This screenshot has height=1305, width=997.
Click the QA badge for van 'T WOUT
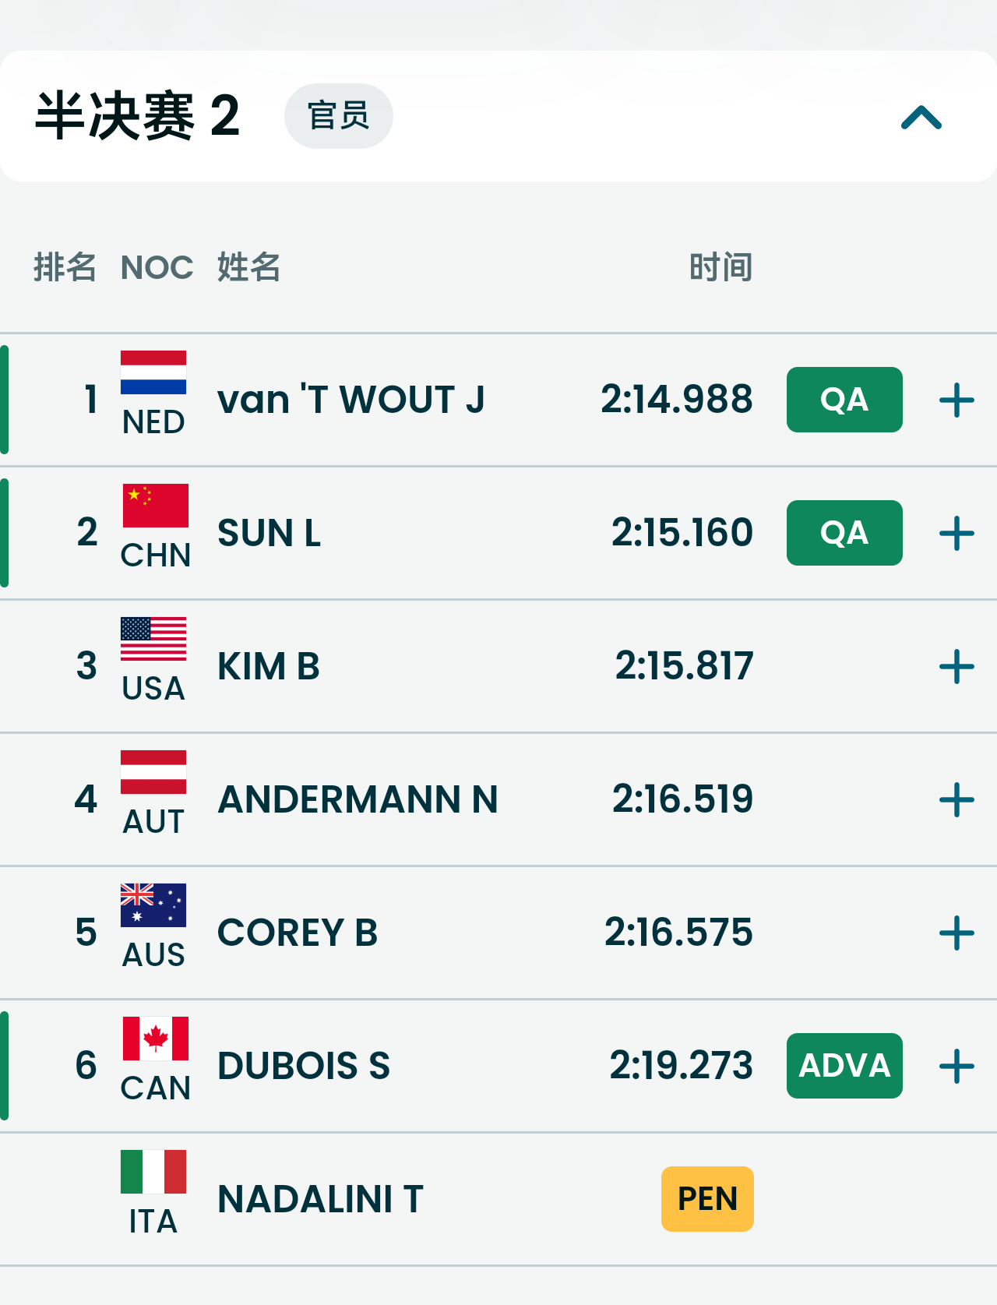844,400
